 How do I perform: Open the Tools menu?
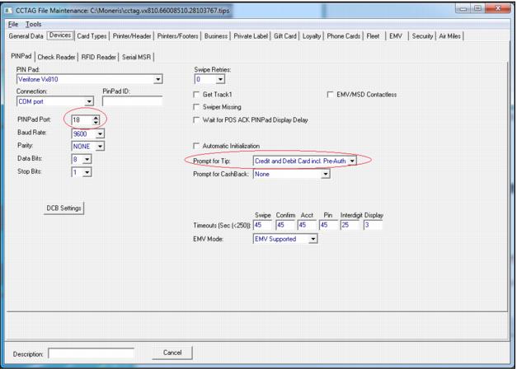pyautogui.click(x=33, y=24)
